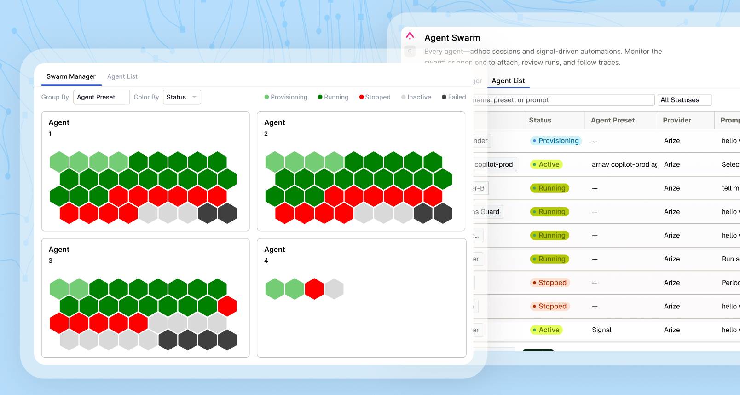Click the red hexagon ending Agent 3's second row
The width and height of the screenshot is (740, 395).
227,306
